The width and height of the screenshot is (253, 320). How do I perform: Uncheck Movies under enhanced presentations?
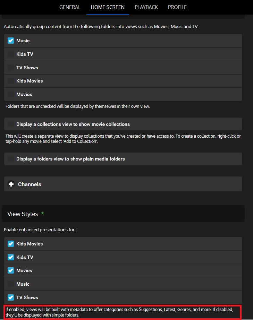click(11, 270)
